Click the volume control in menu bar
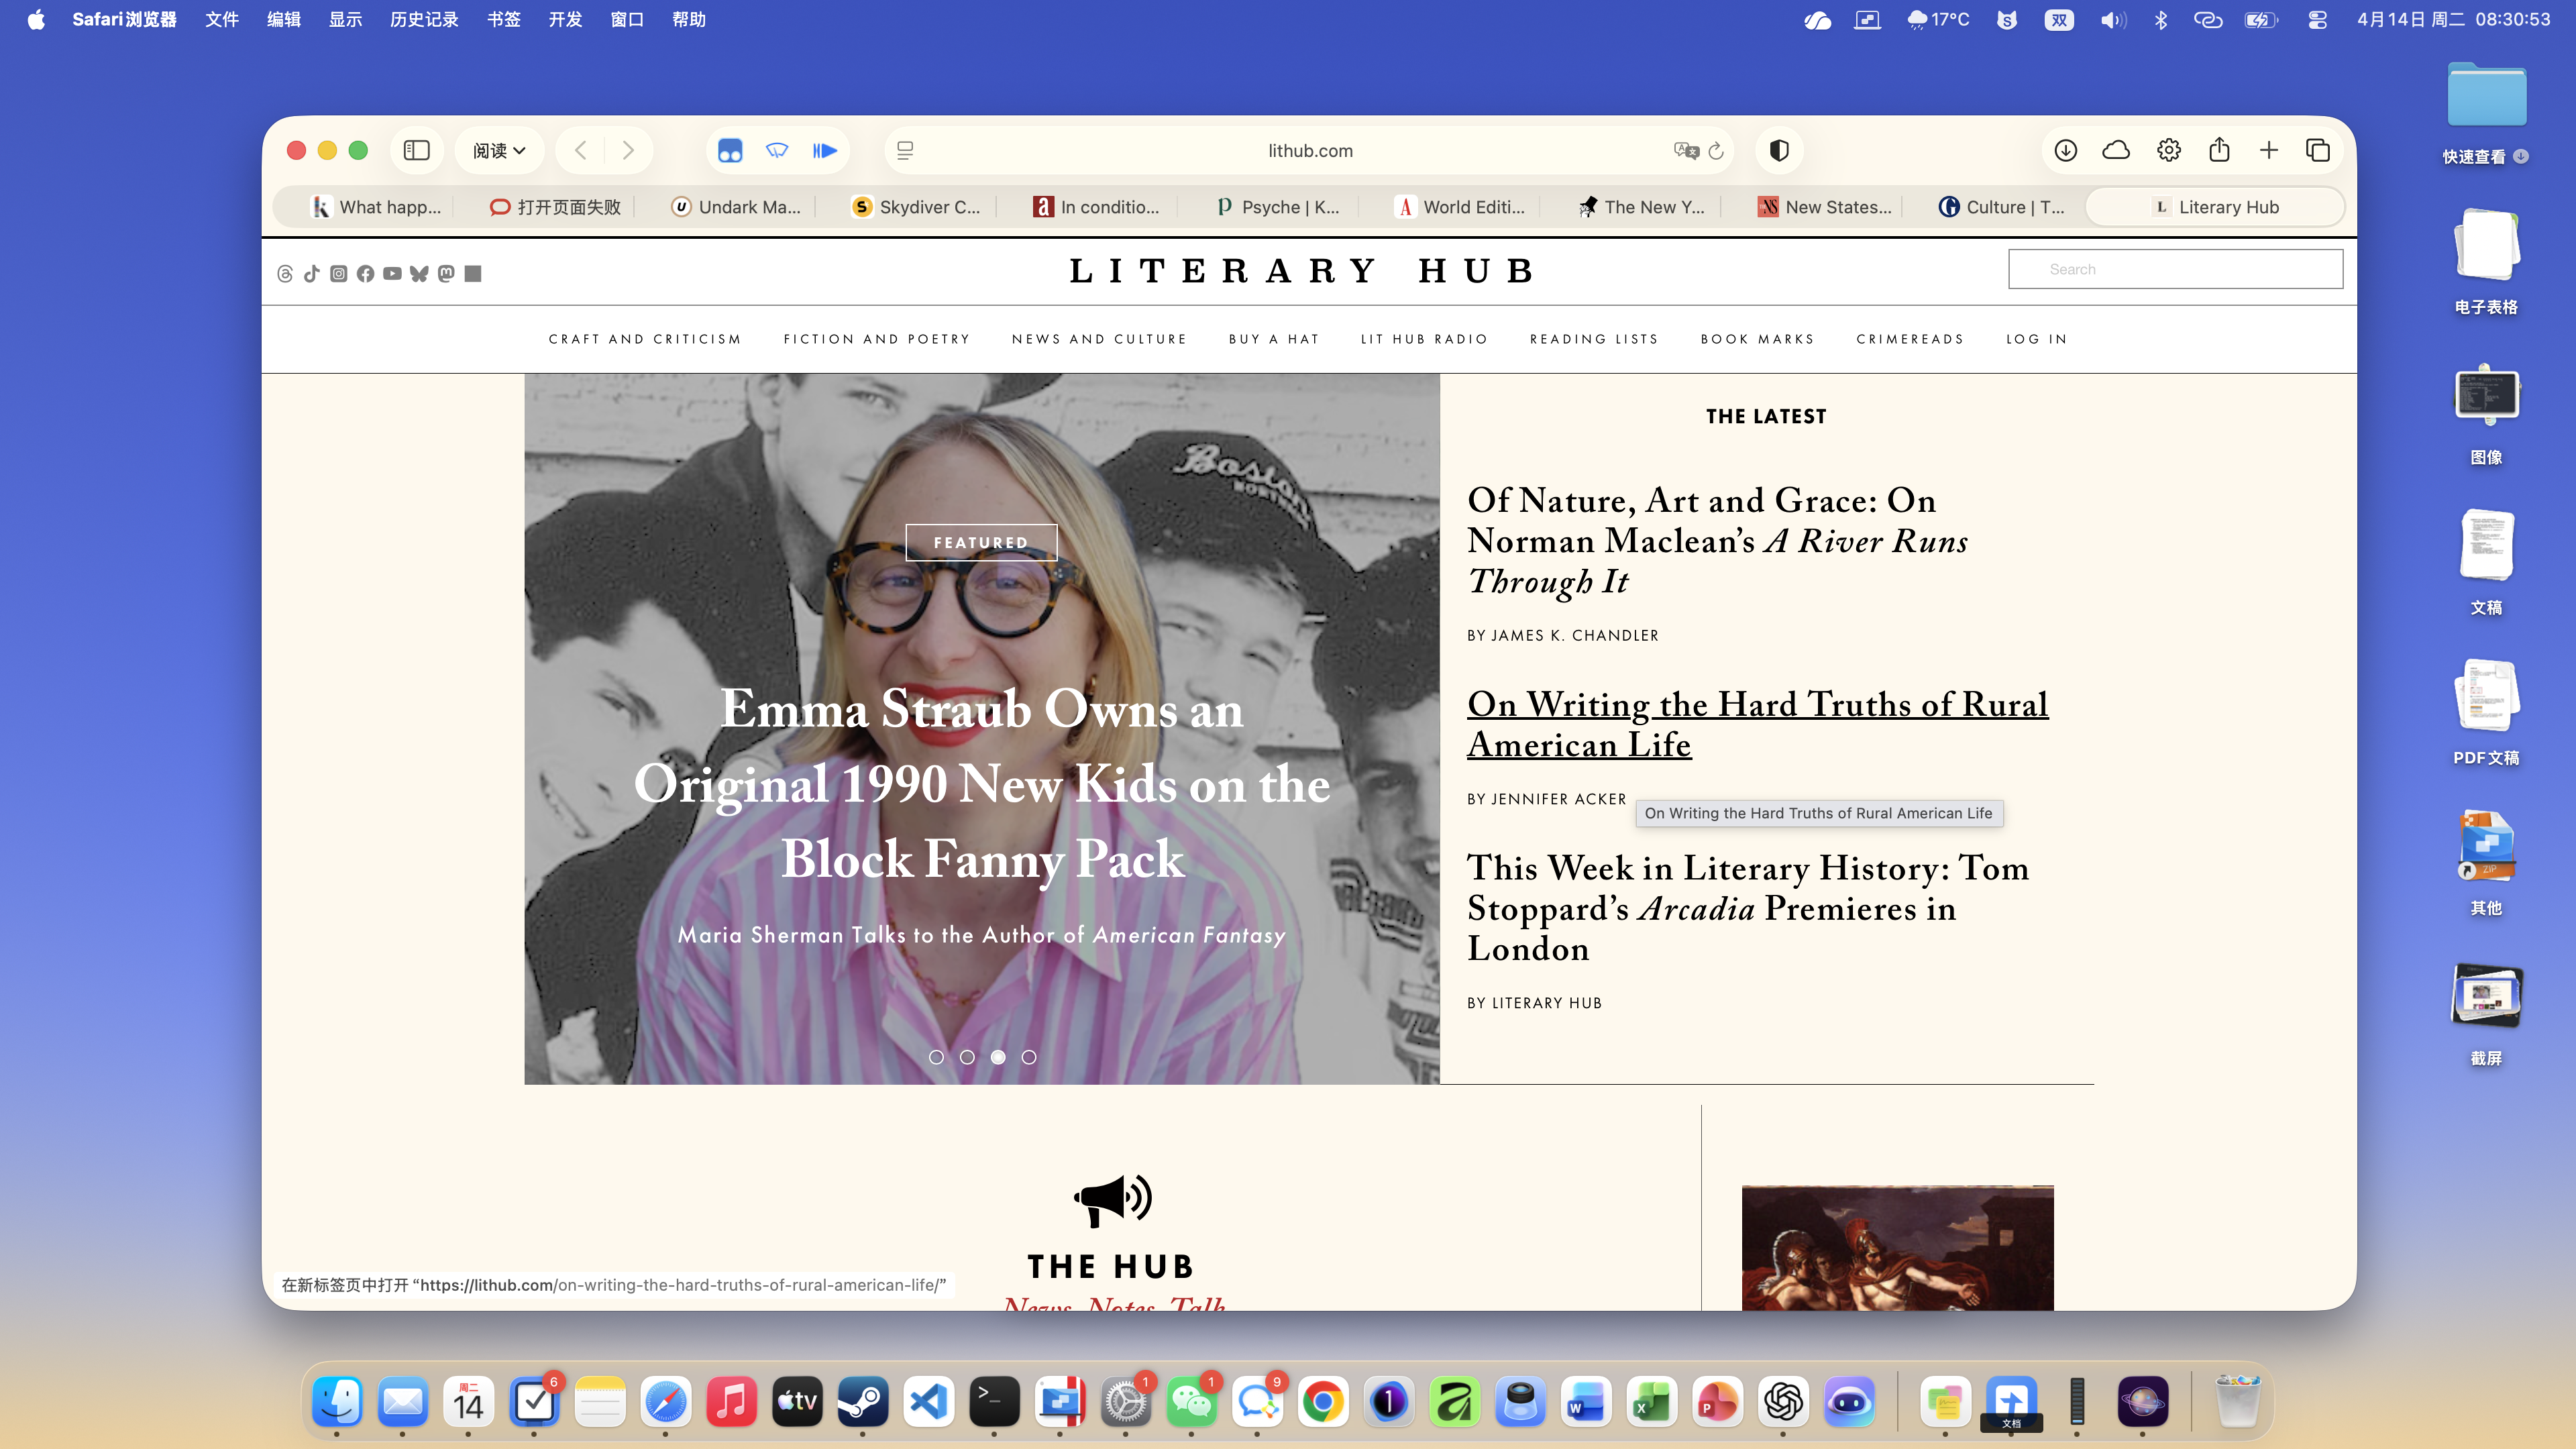The height and width of the screenshot is (1449, 2576). tap(2112, 19)
